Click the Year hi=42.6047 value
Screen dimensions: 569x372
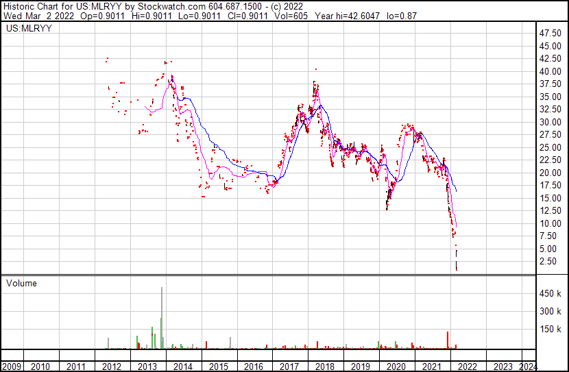click(x=348, y=16)
